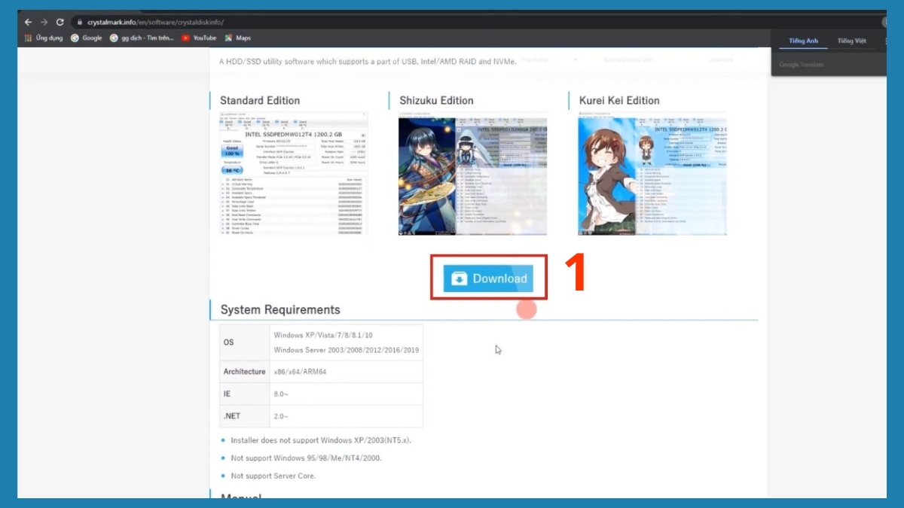The height and width of the screenshot is (508, 904).
Task: Click the Architecture row label
Action: (245, 372)
